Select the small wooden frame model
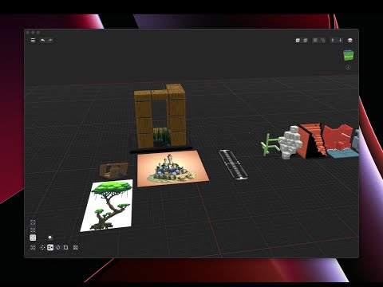 pos(113,170)
